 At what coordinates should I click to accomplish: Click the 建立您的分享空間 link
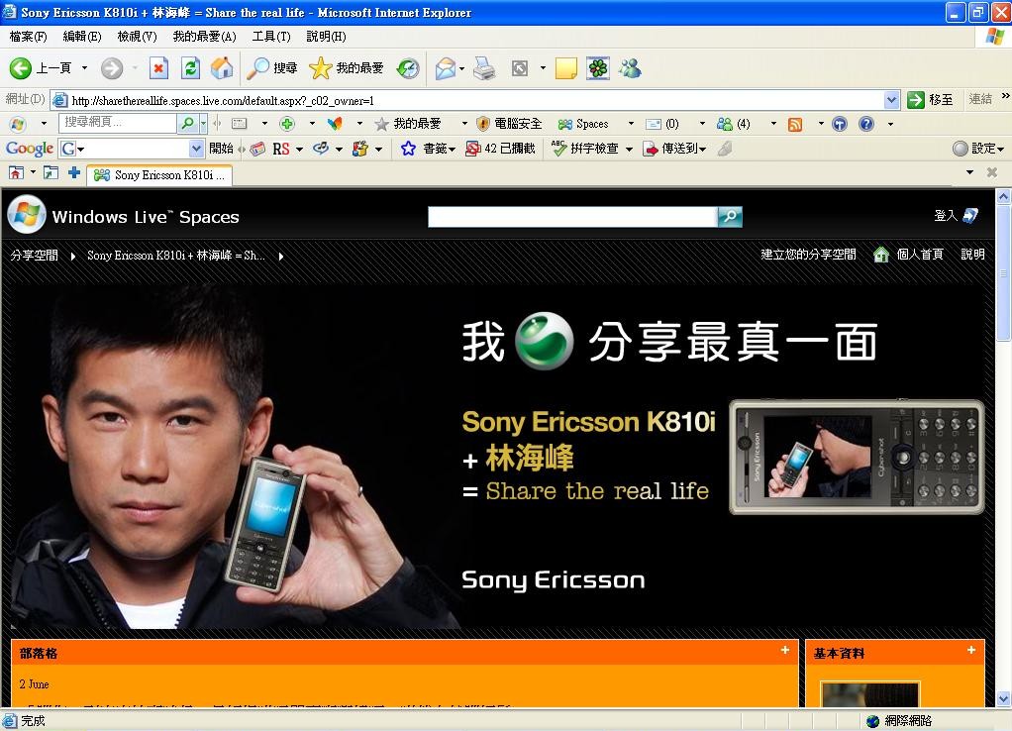(x=809, y=255)
